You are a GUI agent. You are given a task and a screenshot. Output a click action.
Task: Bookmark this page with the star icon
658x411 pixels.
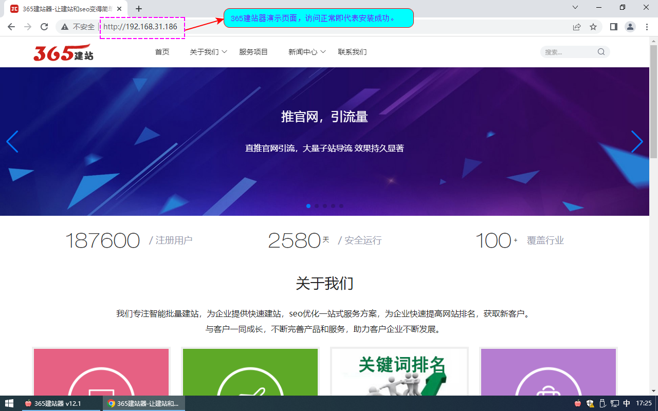[x=593, y=27]
